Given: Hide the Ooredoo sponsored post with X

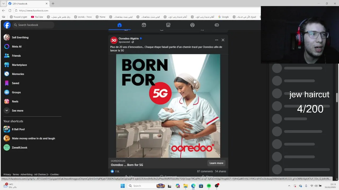Looking at the screenshot, I should (x=223, y=40).
